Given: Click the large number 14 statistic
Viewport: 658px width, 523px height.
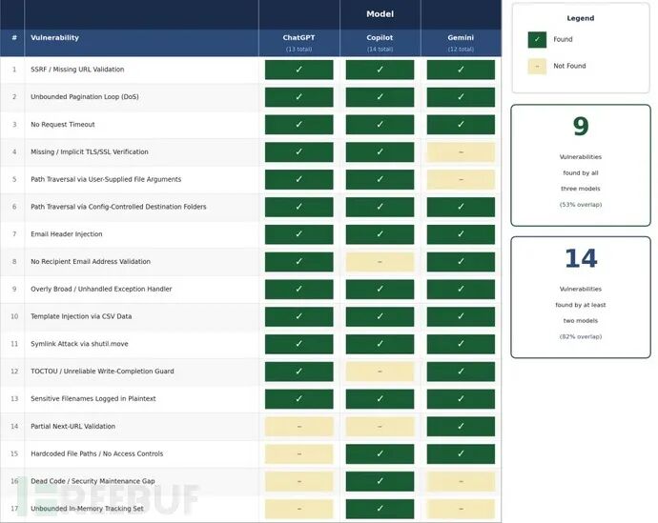Looking at the screenshot, I should point(581,258).
